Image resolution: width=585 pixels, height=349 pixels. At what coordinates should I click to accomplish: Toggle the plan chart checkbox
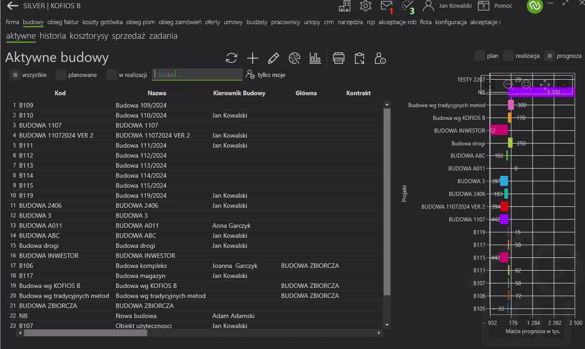(479, 56)
